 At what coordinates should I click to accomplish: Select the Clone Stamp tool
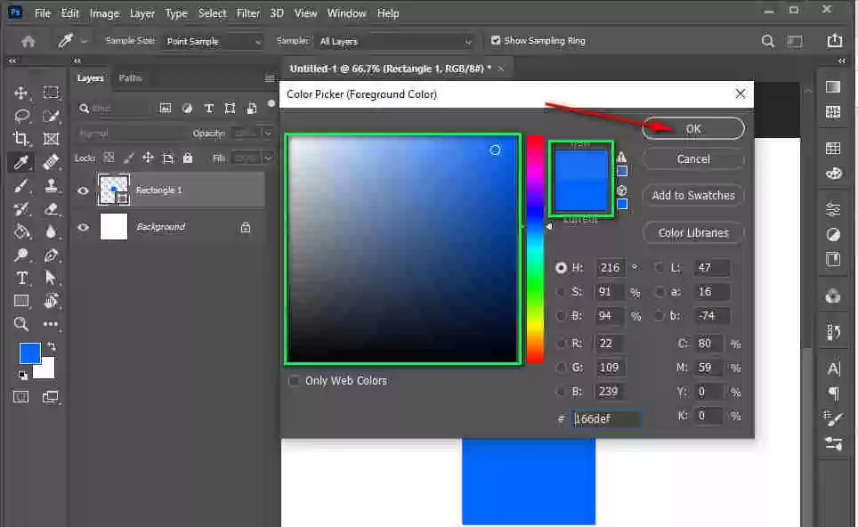point(51,186)
